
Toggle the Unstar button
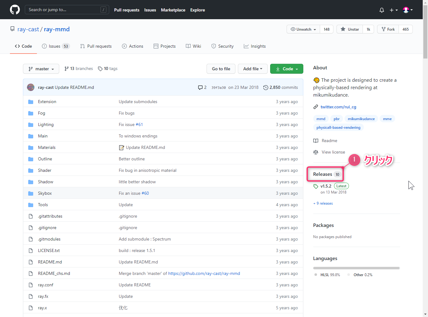(350, 29)
